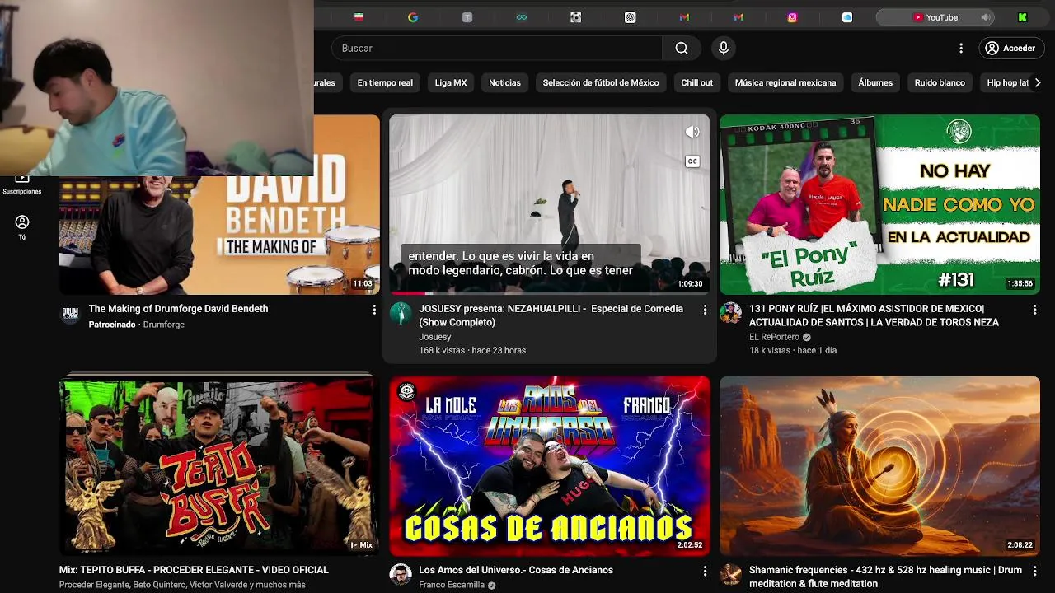Open Mix: TEPITO BUFFA title link
The image size is (1055, 593).
[x=194, y=570]
